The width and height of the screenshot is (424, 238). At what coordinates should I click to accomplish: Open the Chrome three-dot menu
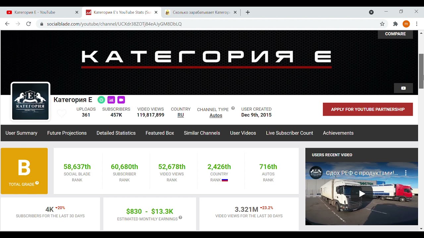point(417,24)
